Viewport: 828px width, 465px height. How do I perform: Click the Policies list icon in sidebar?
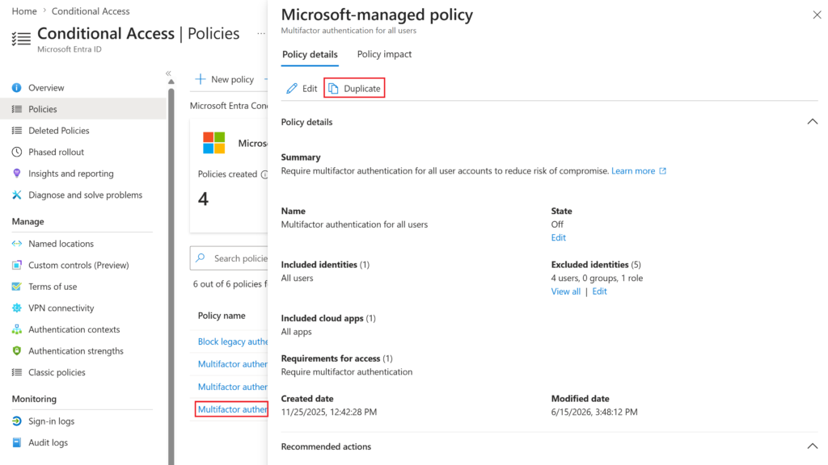pos(17,109)
